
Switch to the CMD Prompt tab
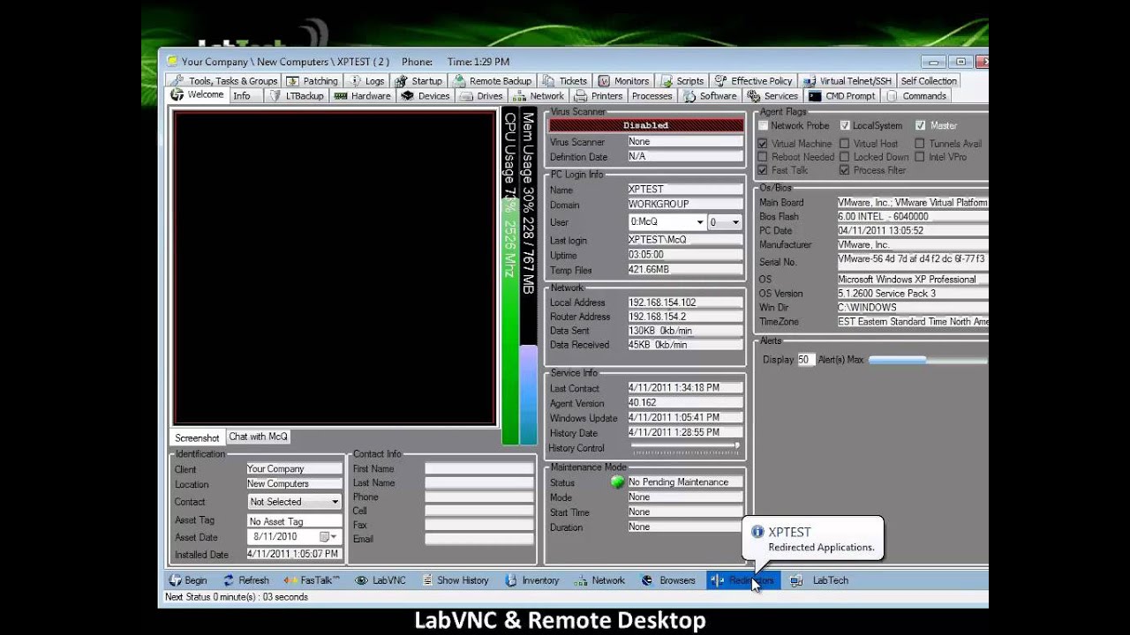841,95
